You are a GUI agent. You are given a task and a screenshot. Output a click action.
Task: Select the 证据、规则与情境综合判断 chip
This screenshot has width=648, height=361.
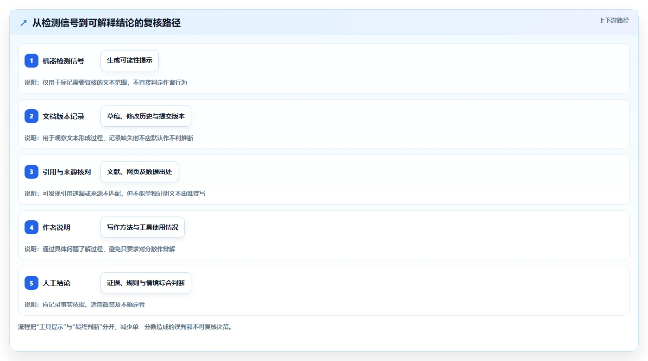146,283
